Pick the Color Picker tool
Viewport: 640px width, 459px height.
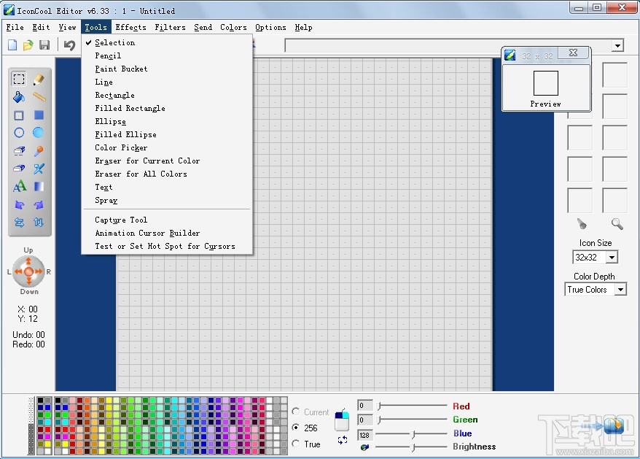[x=120, y=147]
